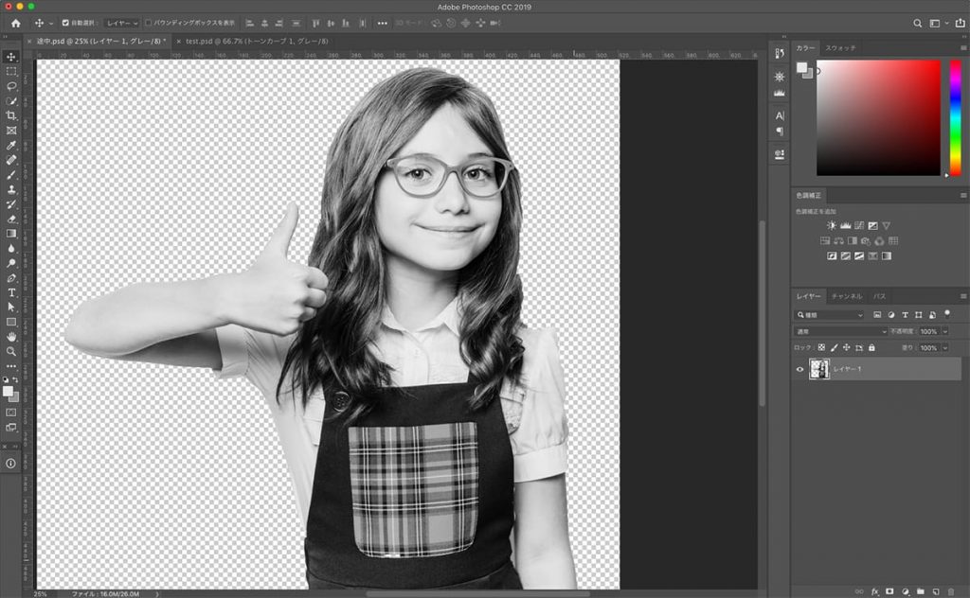970x598 pixels.
Task: Select the Eyedropper tool
Action: tap(11, 146)
